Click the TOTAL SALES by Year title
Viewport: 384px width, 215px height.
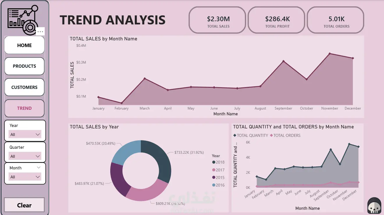coord(94,127)
